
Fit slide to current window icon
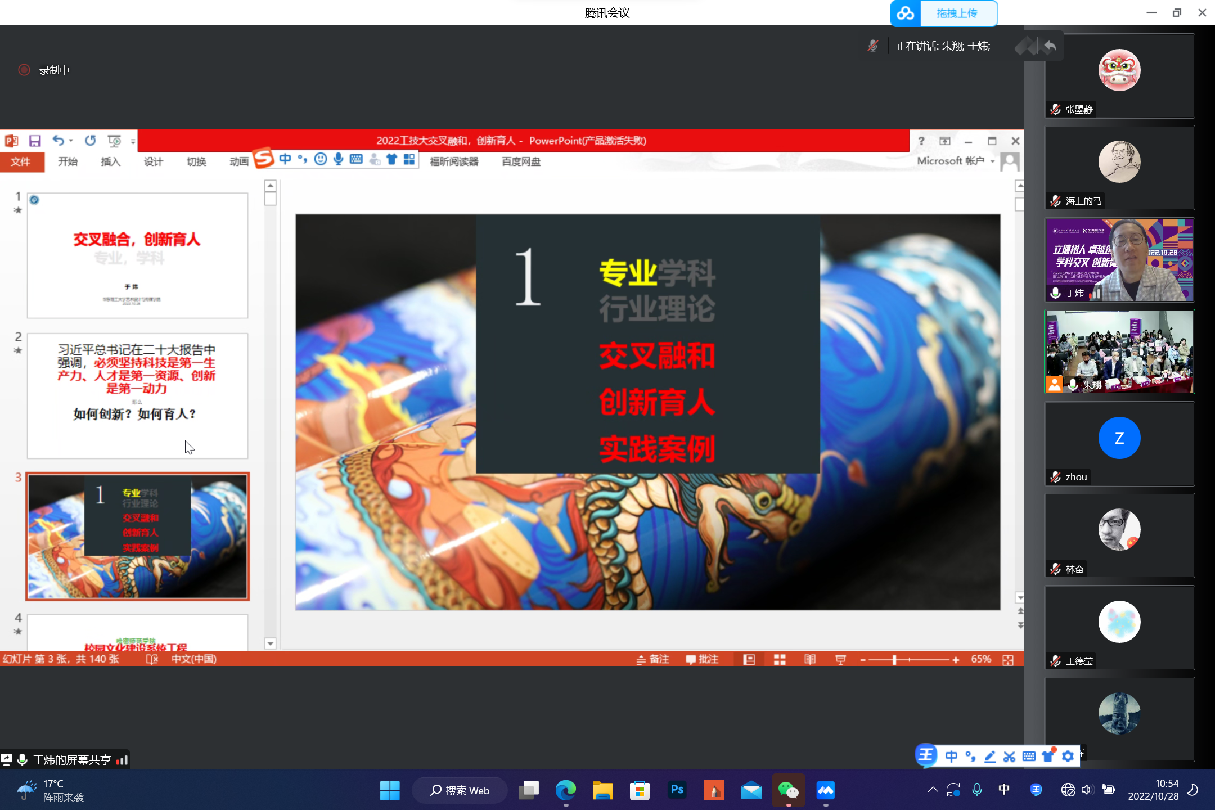click(1008, 659)
